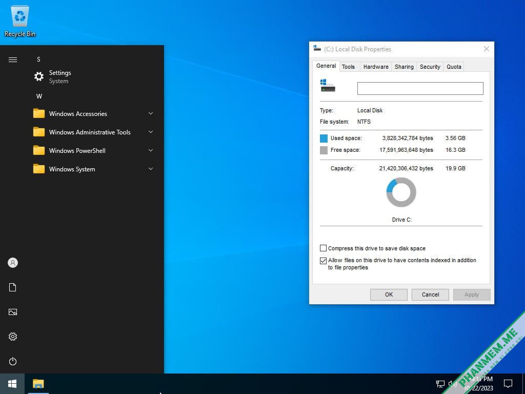The height and width of the screenshot is (394, 525).
Task: Click the Windows PowerShell folder icon
Action: [x=39, y=150]
